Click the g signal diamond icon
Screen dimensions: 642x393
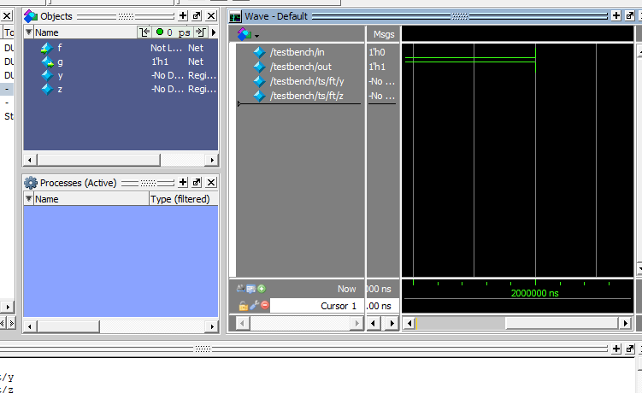[x=48, y=62]
